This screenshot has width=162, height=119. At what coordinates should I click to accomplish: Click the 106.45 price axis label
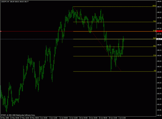tap(159, 45)
